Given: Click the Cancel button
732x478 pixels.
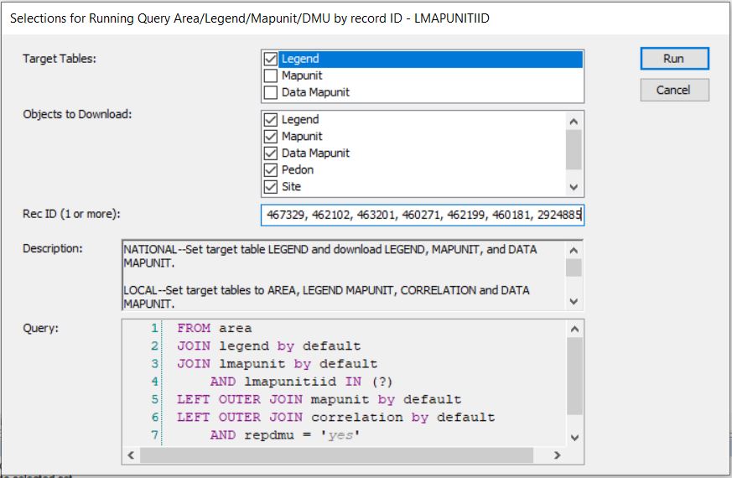Looking at the screenshot, I should [675, 90].
